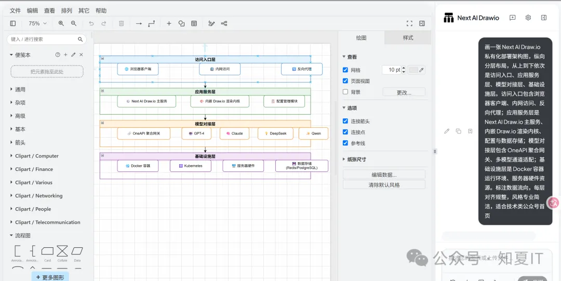Open the 编辑 menu
Viewport: 561px width, 281px height.
tap(32, 11)
